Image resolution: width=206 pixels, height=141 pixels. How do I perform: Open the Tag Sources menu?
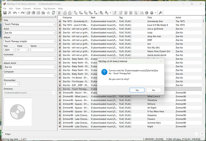click(49, 9)
